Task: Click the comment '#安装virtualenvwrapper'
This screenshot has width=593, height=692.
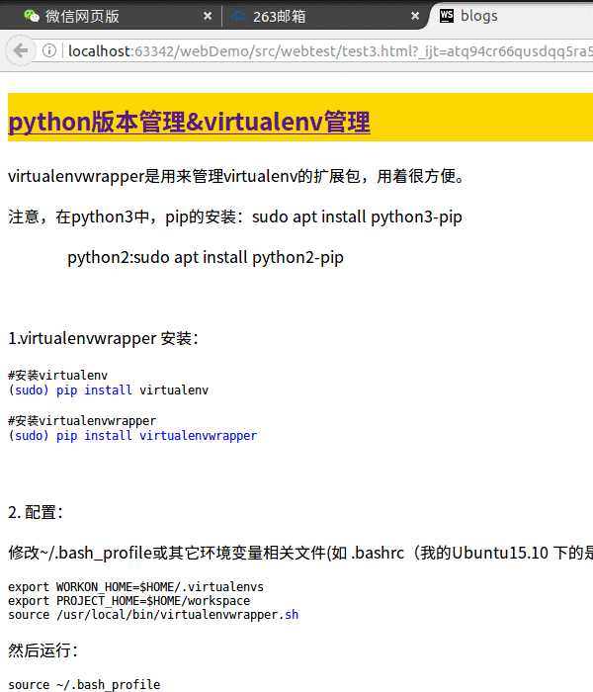Action: click(x=82, y=420)
